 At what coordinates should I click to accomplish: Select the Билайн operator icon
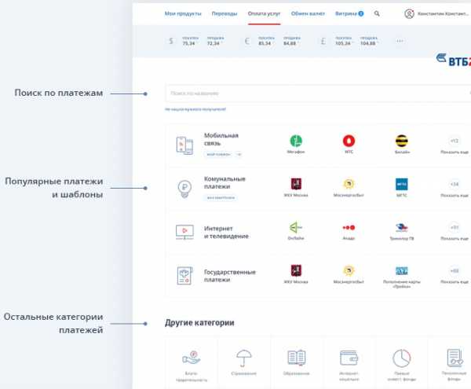tap(402, 141)
